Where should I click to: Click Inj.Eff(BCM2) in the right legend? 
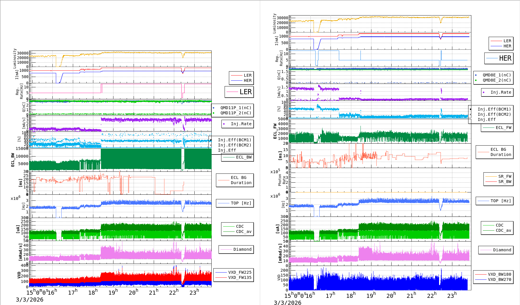tap(494, 114)
